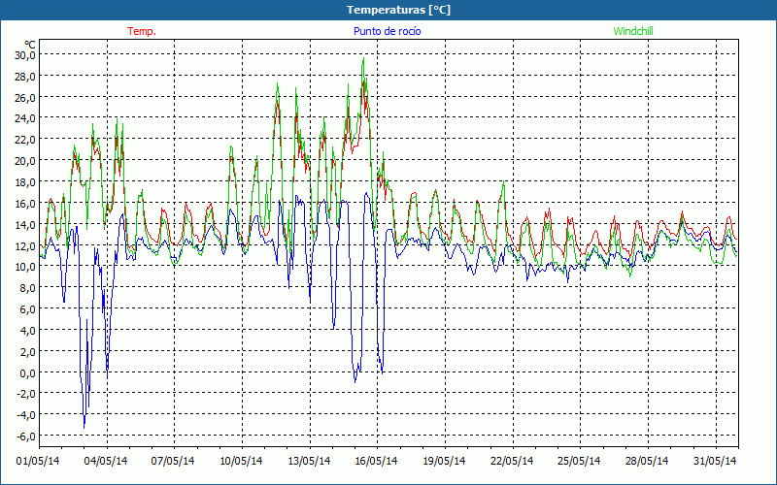
Task: Click the 30,0 y-axis value
Action: [x=25, y=55]
